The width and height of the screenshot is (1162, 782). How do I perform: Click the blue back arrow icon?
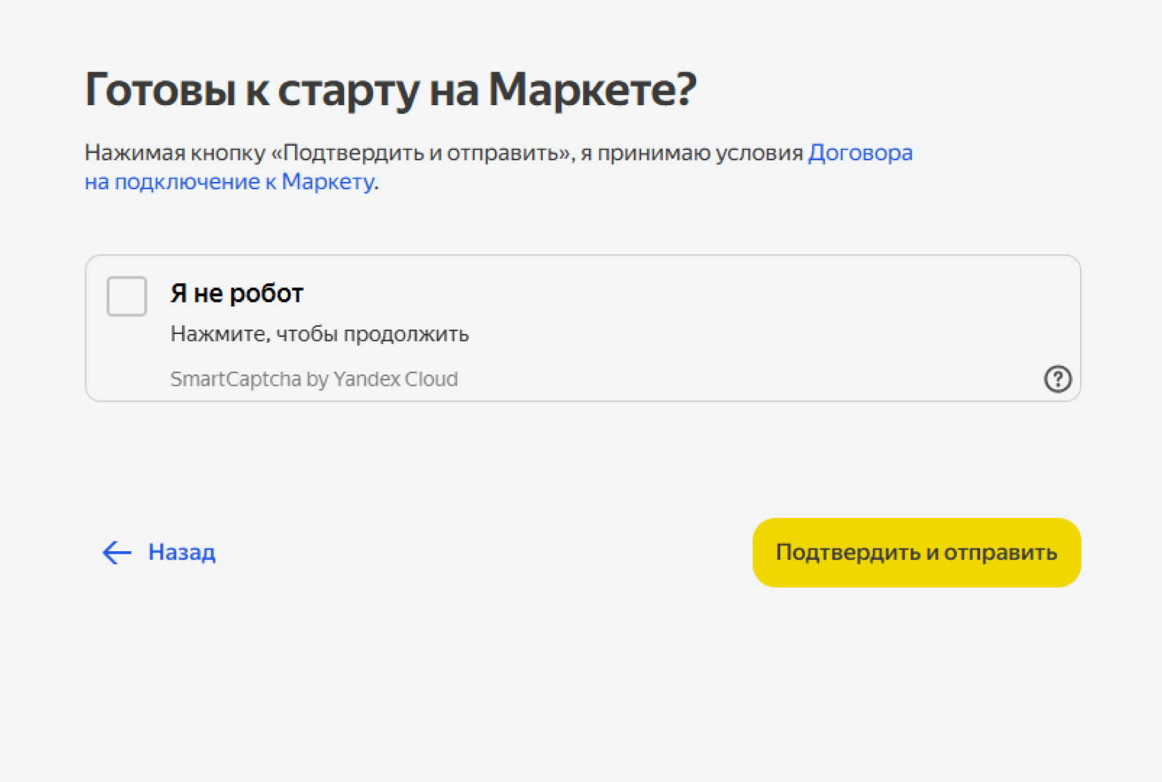(117, 552)
